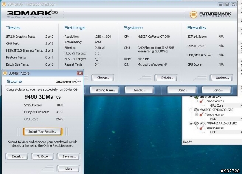Launch the Demo... button
The height and width of the screenshot is (174, 242).
[182, 90]
